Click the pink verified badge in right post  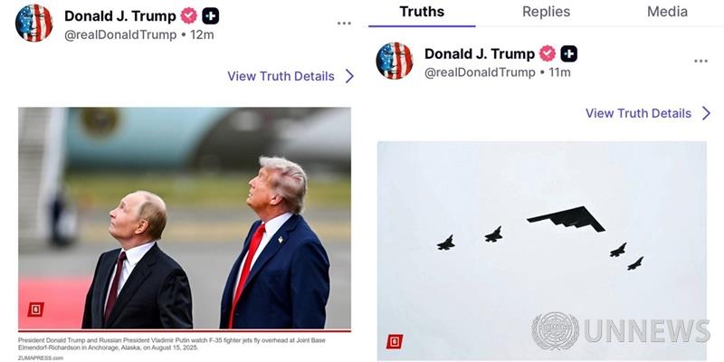coord(548,54)
